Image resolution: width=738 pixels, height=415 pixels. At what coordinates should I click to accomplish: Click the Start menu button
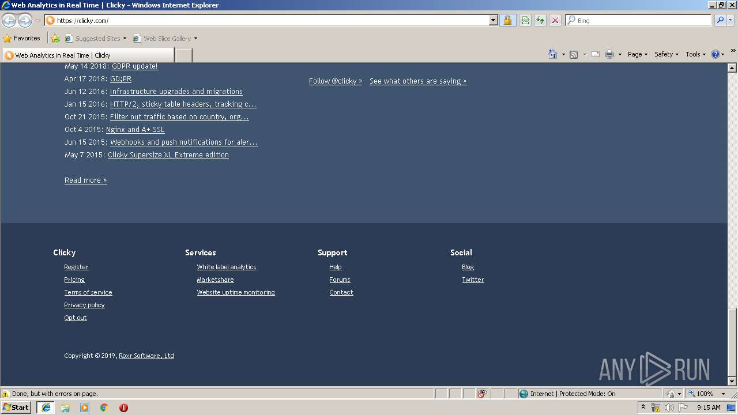pyautogui.click(x=16, y=408)
